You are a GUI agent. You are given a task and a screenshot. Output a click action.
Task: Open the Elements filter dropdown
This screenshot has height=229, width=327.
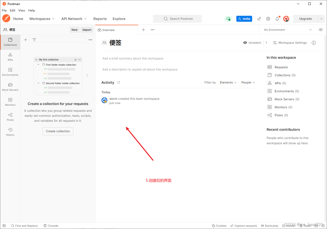tap(228, 82)
